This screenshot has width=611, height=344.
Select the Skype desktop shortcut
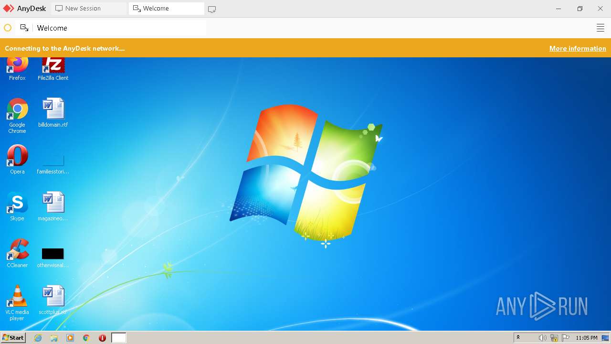[17, 206]
